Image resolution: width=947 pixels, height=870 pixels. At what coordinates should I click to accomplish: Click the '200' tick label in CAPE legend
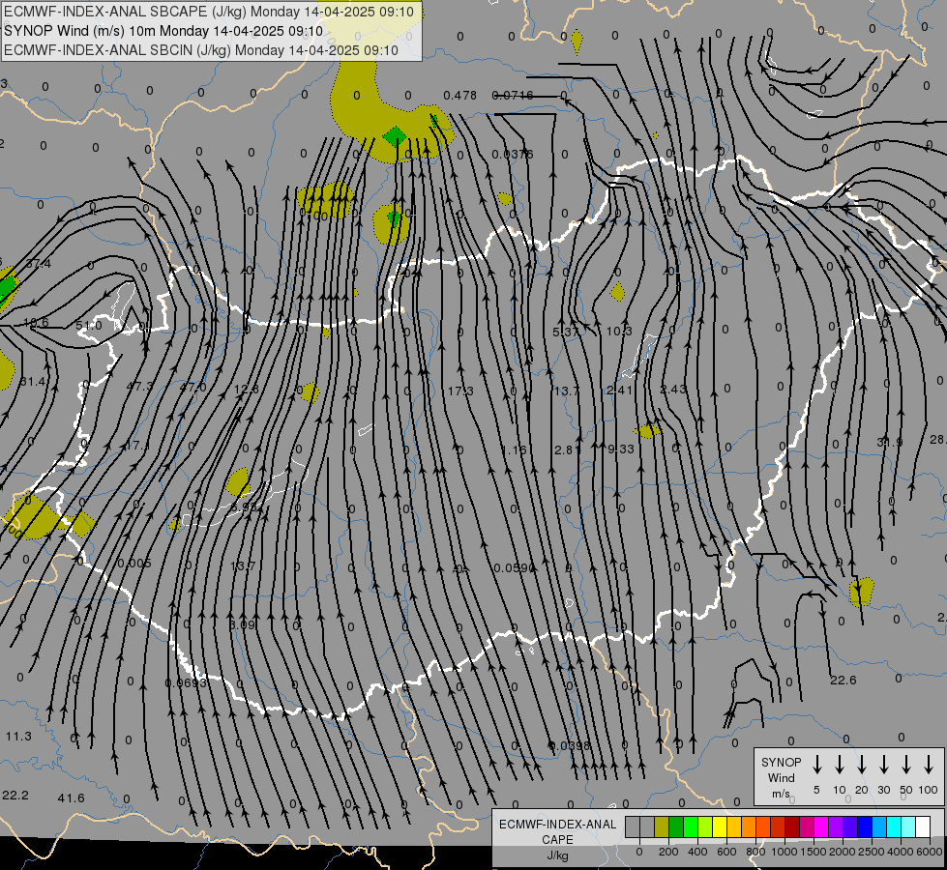(668, 852)
